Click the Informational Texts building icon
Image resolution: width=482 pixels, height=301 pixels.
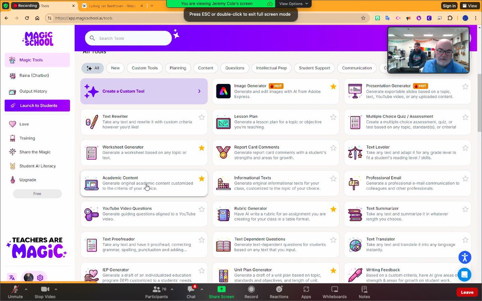223,183
